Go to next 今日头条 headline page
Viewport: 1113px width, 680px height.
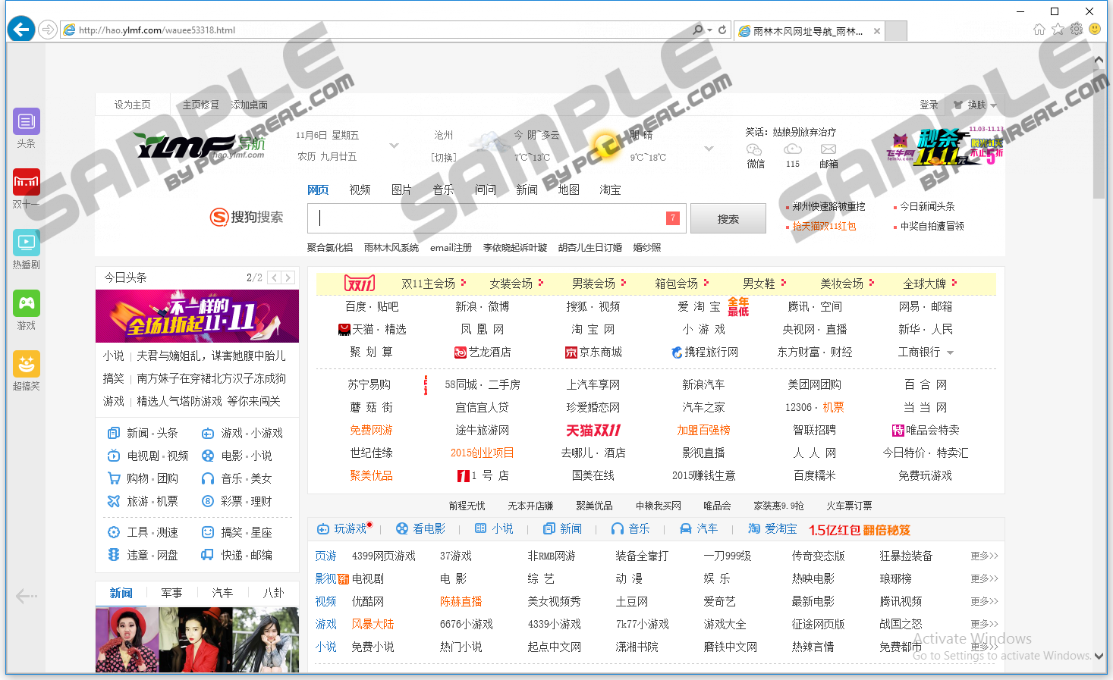(x=288, y=278)
